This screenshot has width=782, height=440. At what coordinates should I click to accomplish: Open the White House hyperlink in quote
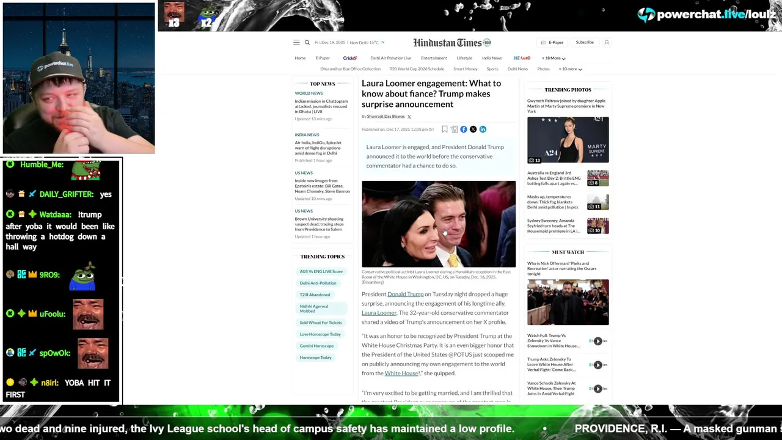[401, 373]
